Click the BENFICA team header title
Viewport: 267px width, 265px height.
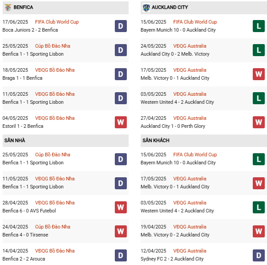pyautogui.click(x=23, y=8)
